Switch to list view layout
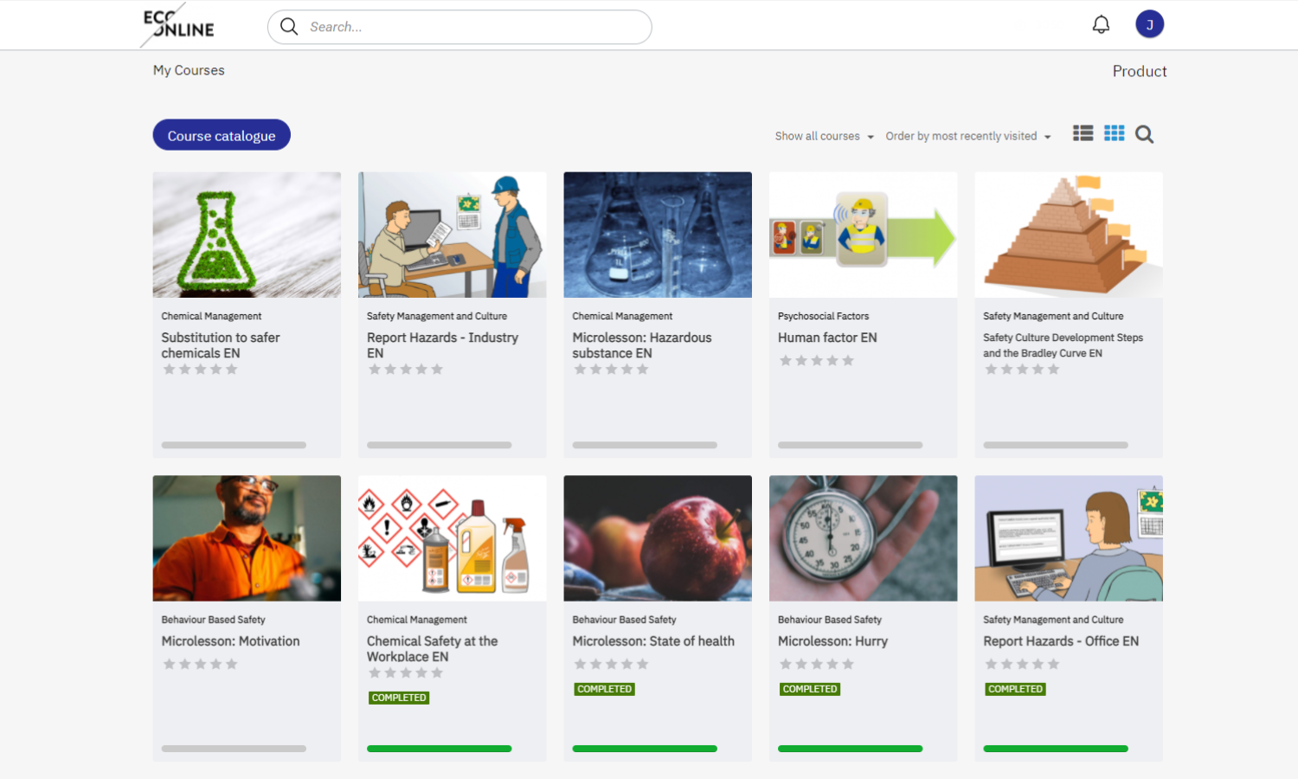1298x779 pixels. [1083, 133]
